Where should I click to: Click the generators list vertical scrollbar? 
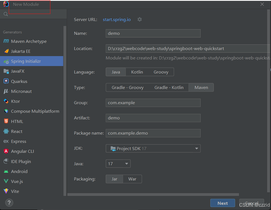tap(65, 111)
